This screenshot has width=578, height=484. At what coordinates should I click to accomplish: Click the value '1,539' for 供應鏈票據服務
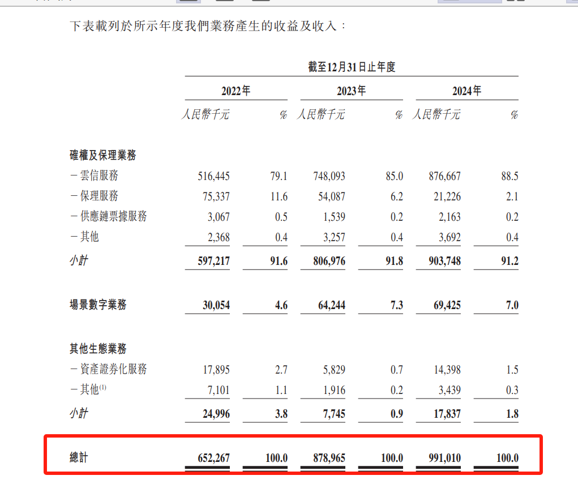pyautogui.click(x=335, y=217)
